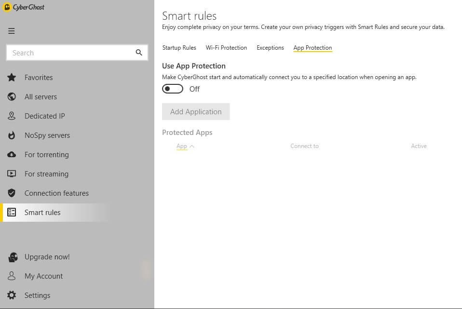The width and height of the screenshot is (462, 309).
Task: Click the search magnifier icon
Action: (x=139, y=53)
